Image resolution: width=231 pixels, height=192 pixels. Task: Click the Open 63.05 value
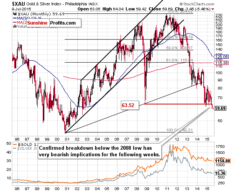pyautogui.click(x=89, y=9)
